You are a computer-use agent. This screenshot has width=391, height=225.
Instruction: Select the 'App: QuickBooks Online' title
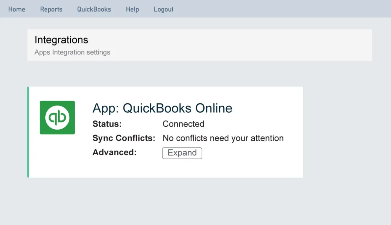[x=162, y=108]
